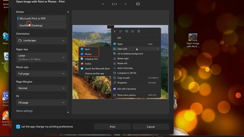Image resolution: width=244 pixels, height=137 pixels.
Task: Expand the Page Margins dropdown showing Normal
Action: [x=42, y=88]
